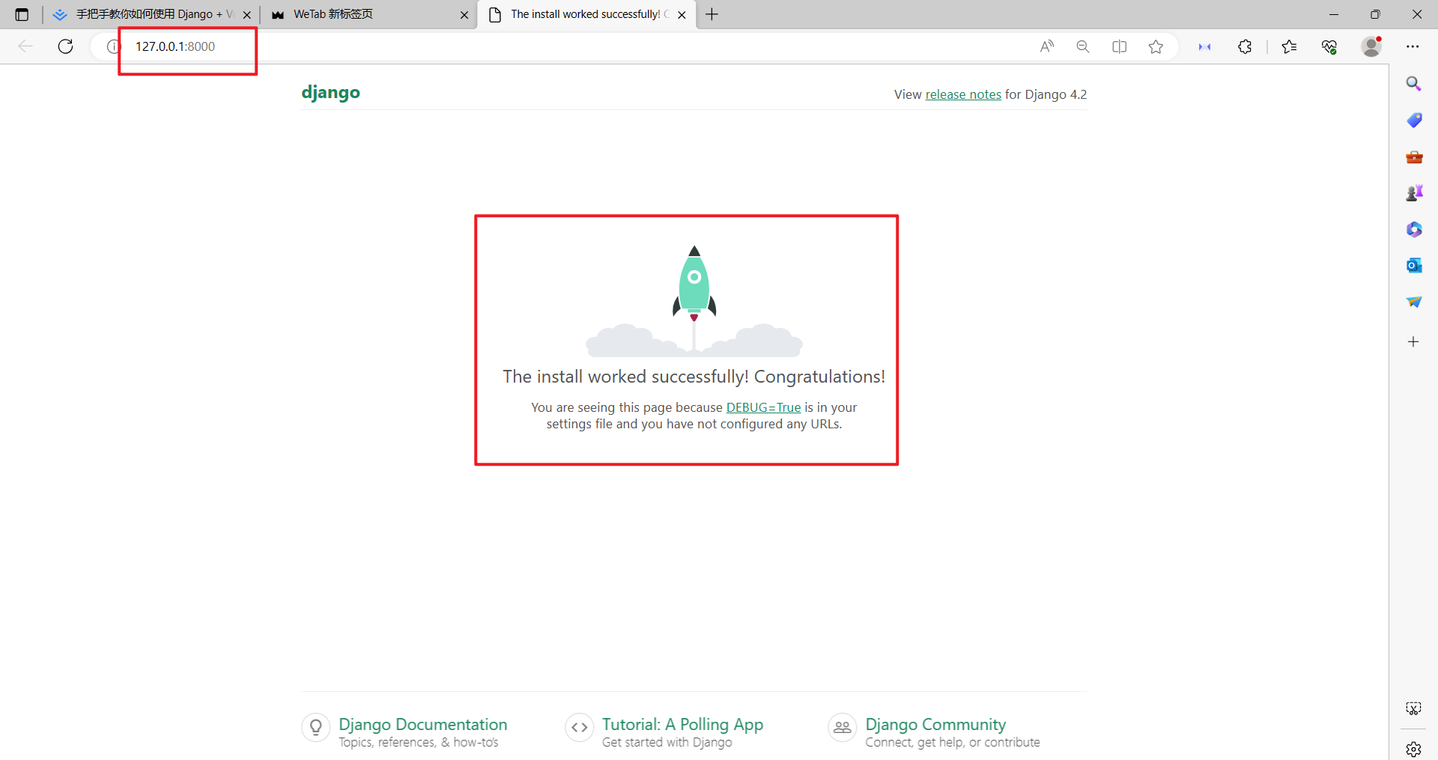Add this page to favorites
This screenshot has width=1438, height=760.
coord(1156,46)
